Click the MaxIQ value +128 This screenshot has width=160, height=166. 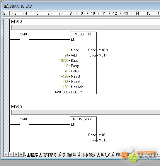(64, 76)
